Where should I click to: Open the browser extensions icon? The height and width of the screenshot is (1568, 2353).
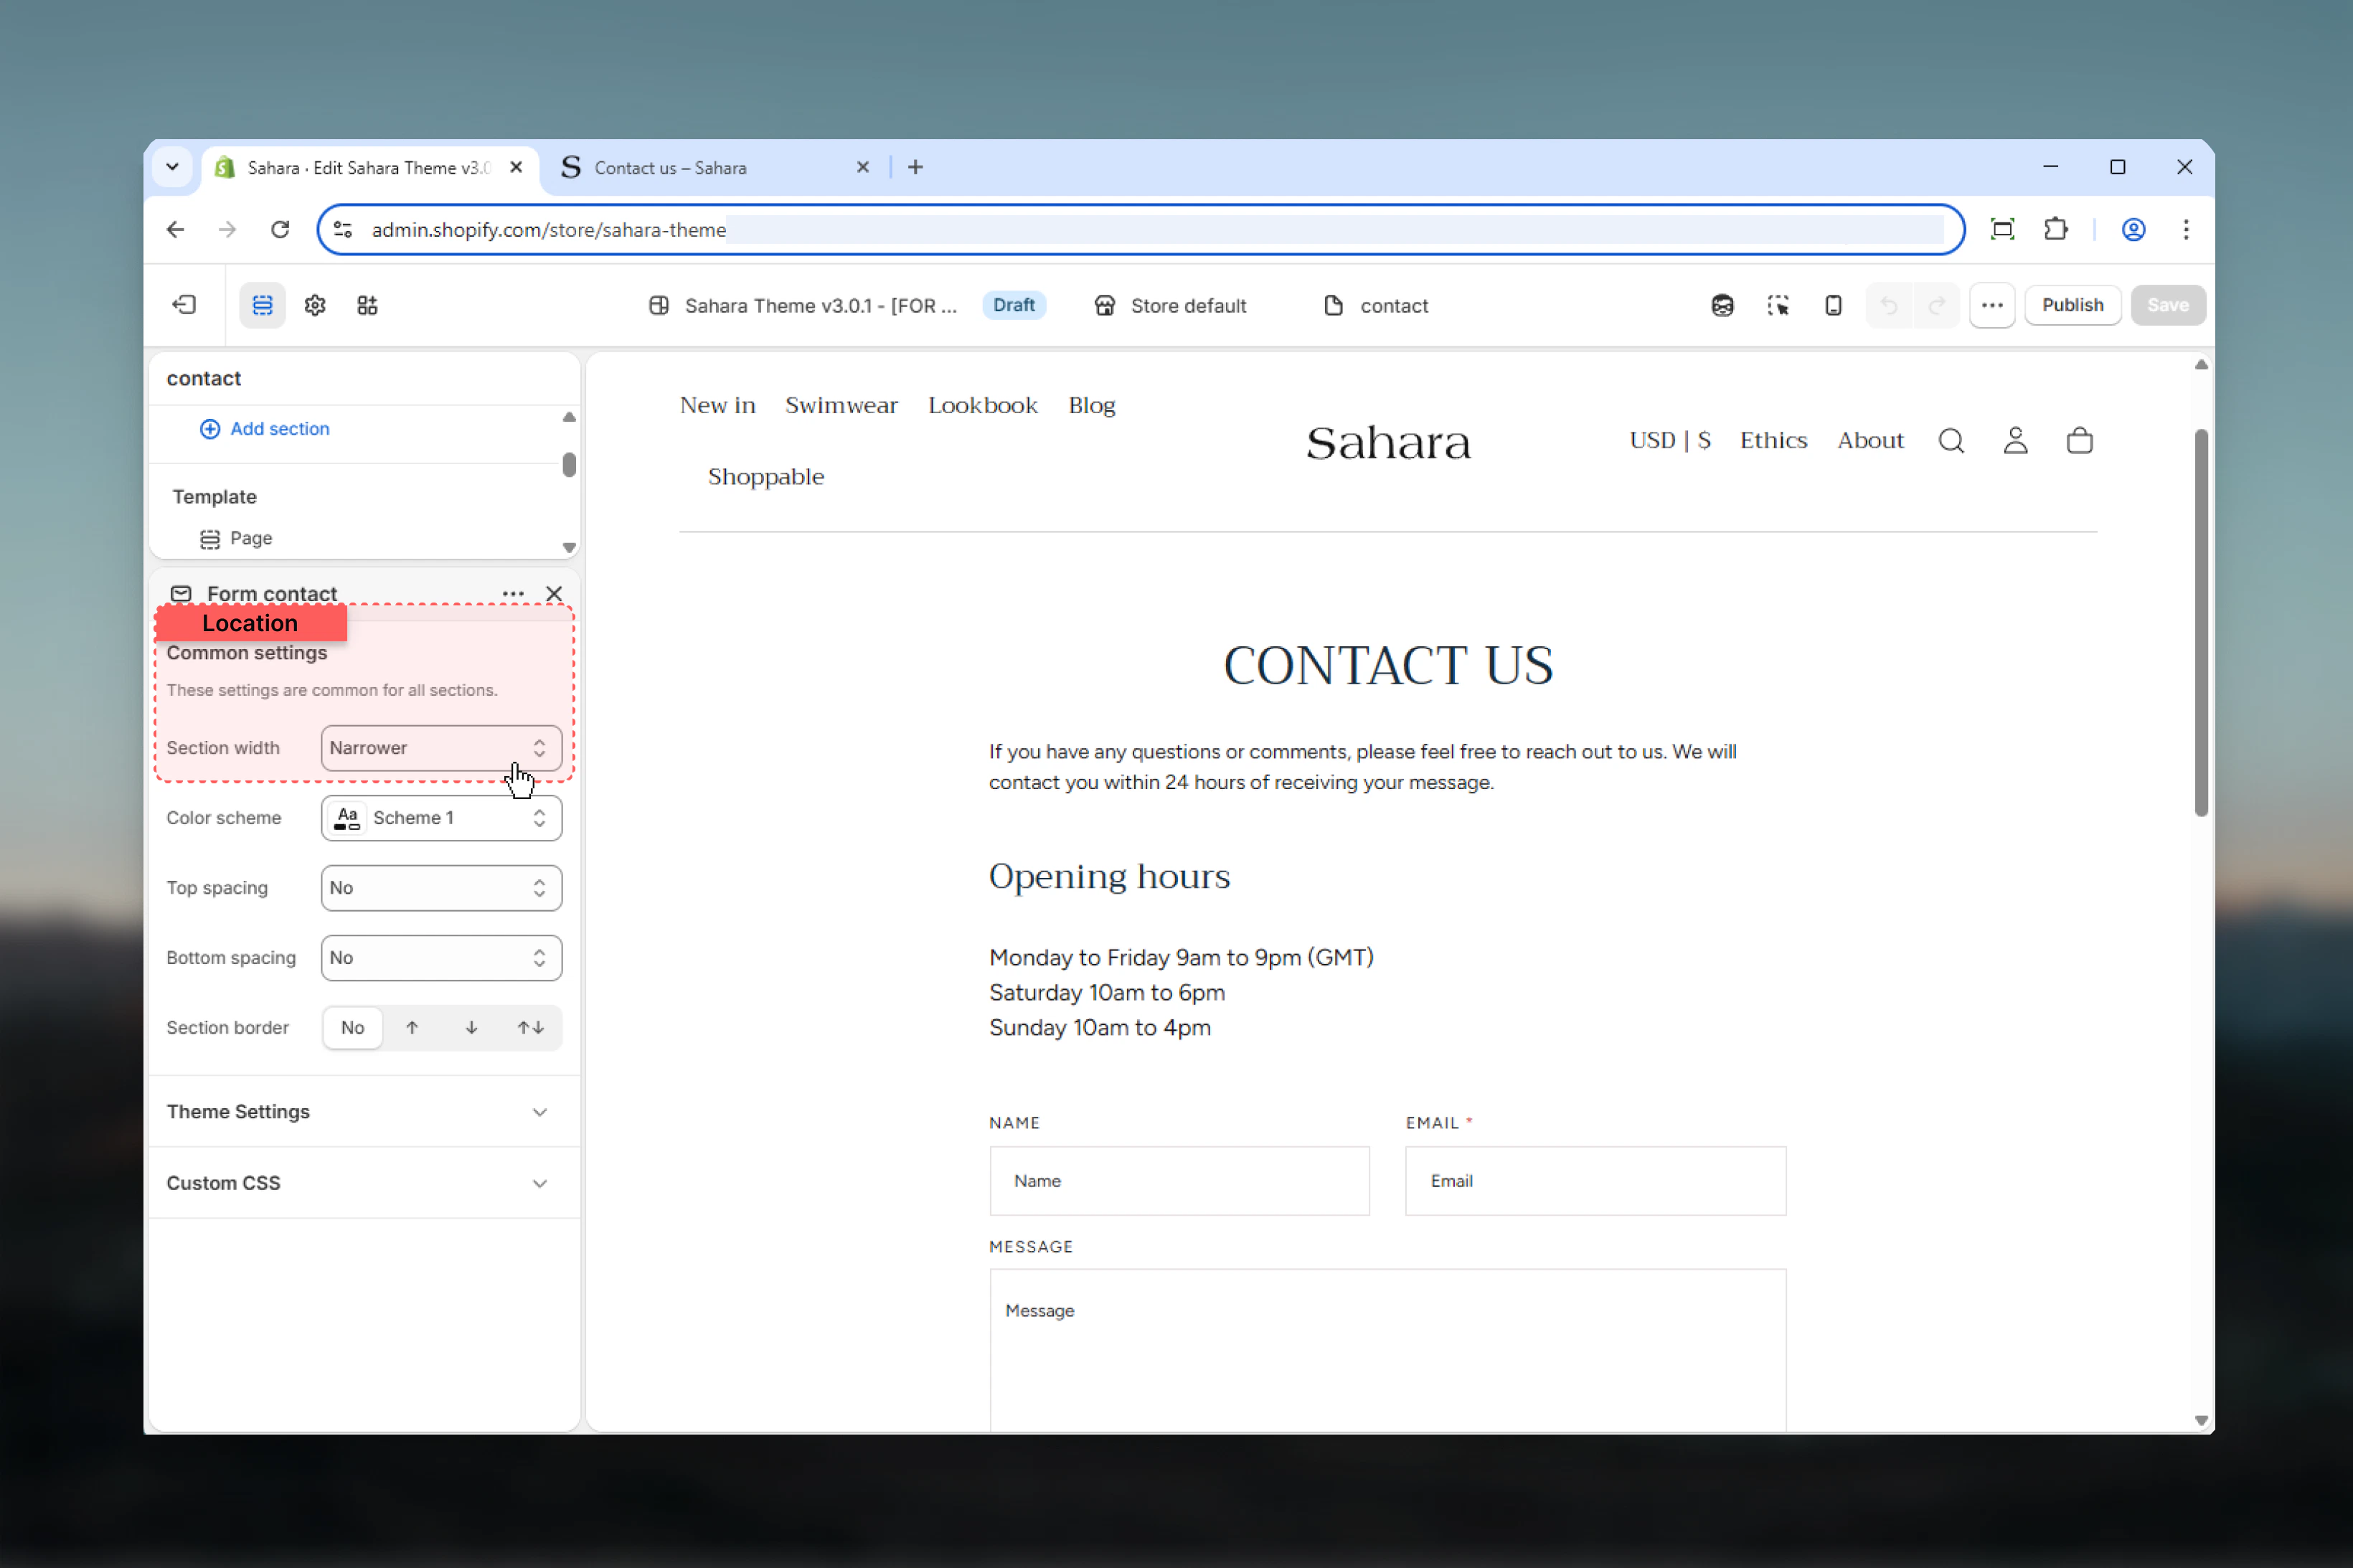pyautogui.click(x=2056, y=230)
